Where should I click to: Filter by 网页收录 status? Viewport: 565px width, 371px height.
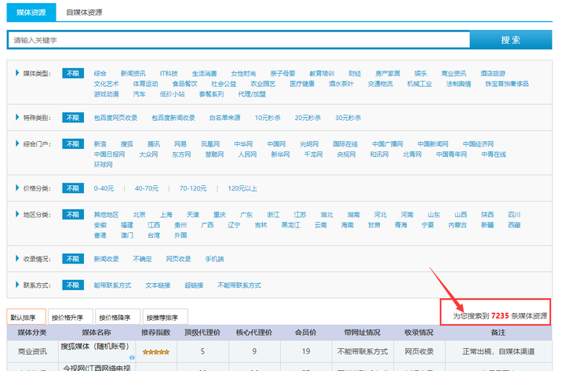(x=178, y=259)
